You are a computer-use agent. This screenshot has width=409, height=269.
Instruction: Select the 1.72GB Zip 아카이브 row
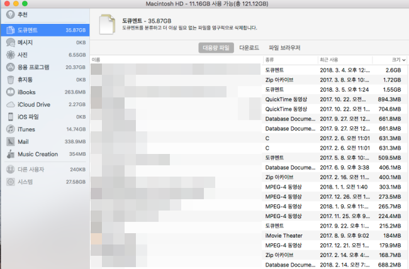[249, 80]
